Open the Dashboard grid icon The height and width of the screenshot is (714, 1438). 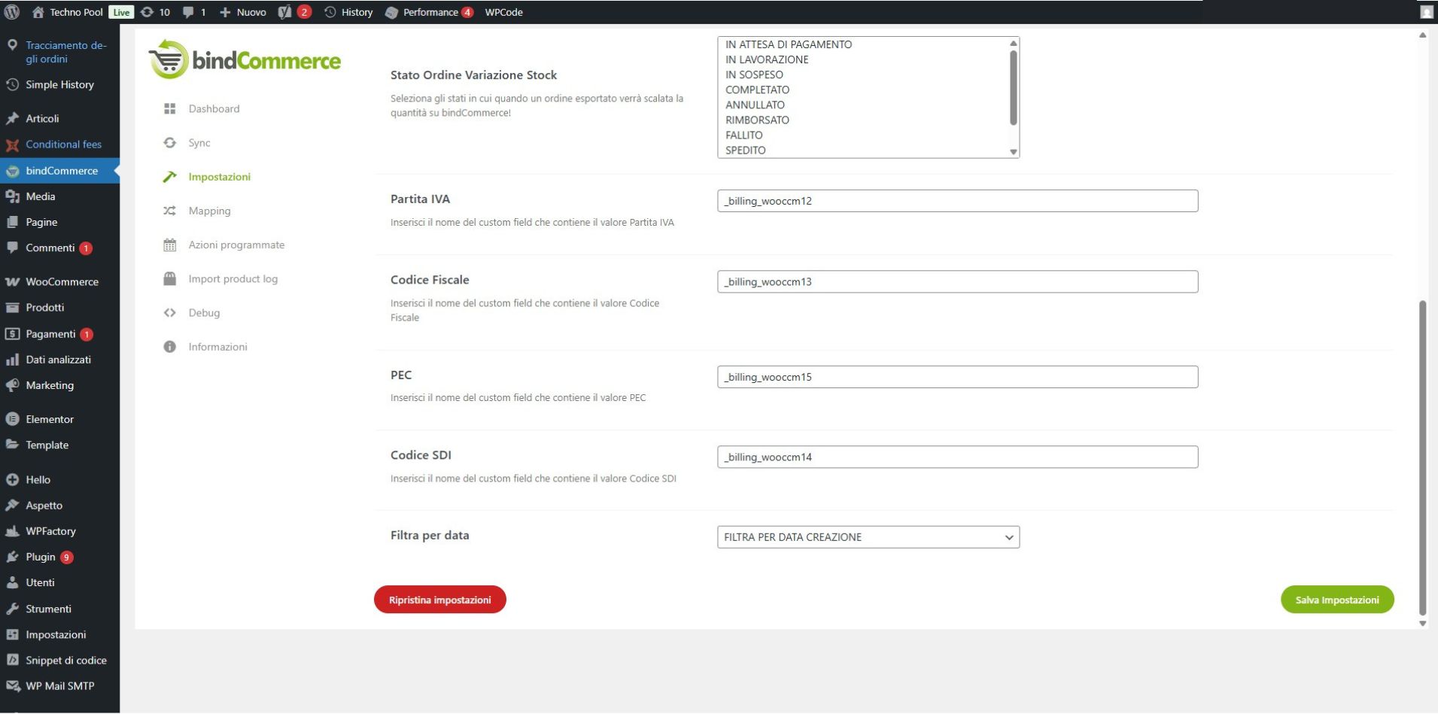coord(170,109)
